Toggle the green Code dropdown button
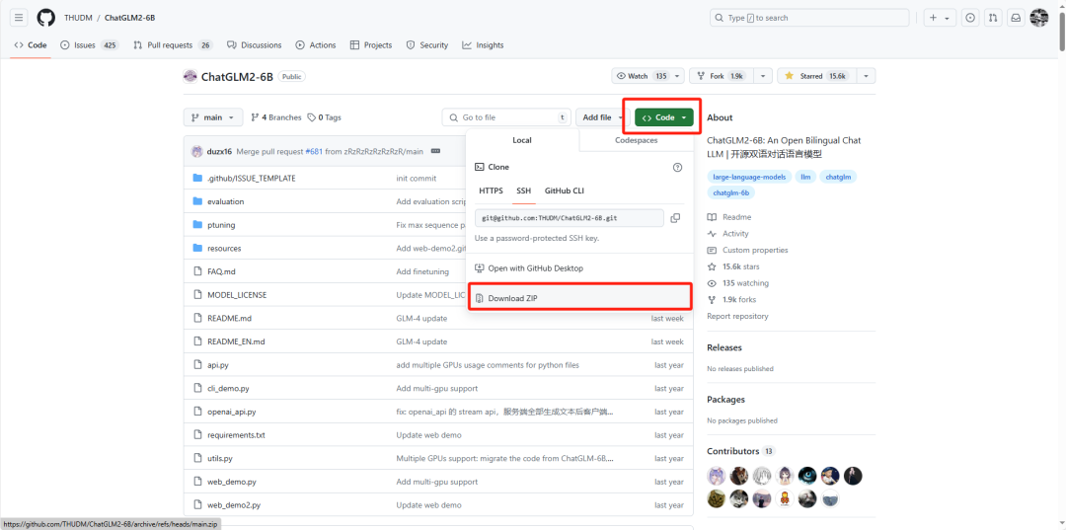The height and width of the screenshot is (530, 1066). [663, 117]
